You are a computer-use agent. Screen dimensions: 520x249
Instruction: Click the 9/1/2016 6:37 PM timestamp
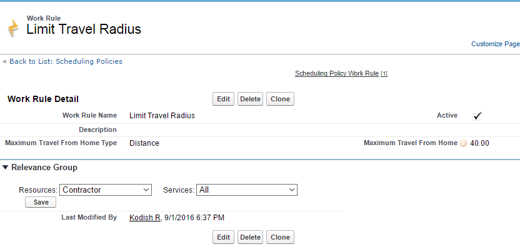194,218
